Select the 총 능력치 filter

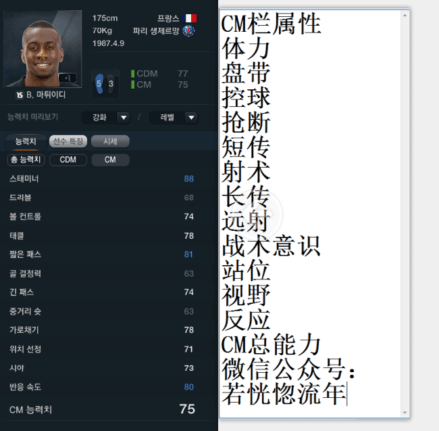(26, 160)
